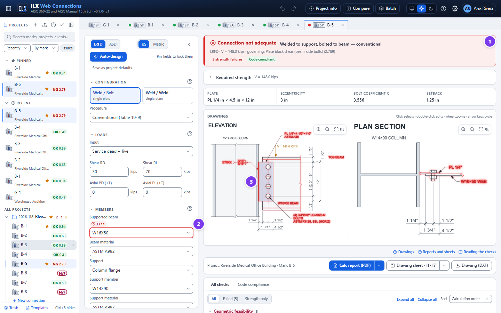Open the Procedure dropdown
This screenshot has width=501, height=313.
(141, 118)
